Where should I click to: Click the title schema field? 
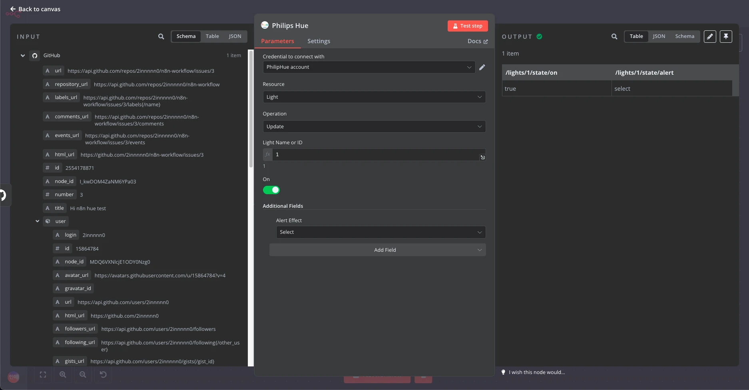pos(55,208)
